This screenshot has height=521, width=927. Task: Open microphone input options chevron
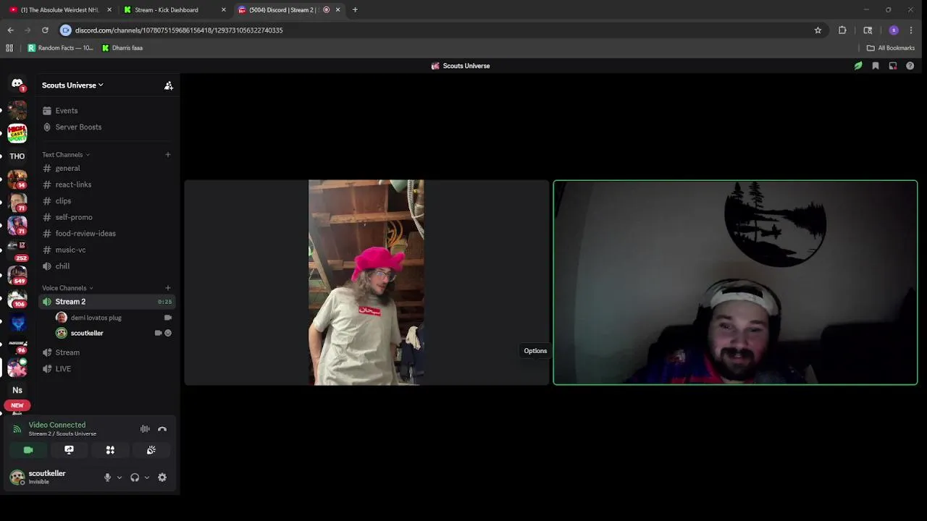point(119,478)
